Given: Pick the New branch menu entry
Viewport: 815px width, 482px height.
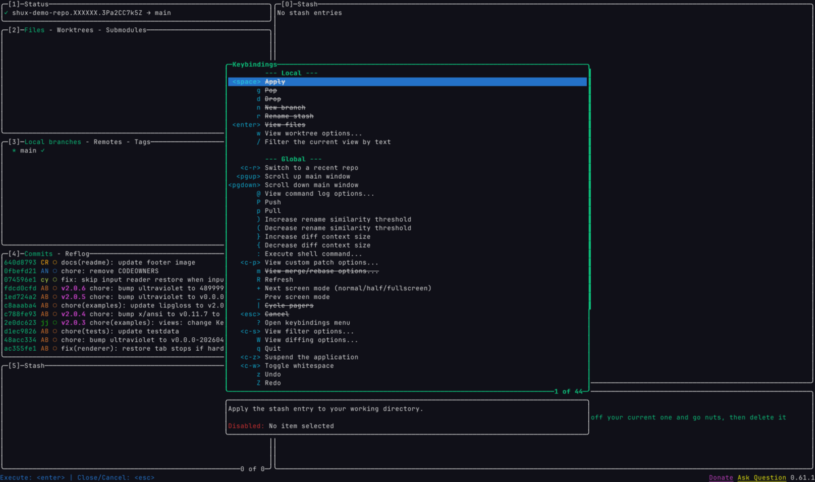Looking at the screenshot, I should click(407, 107).
